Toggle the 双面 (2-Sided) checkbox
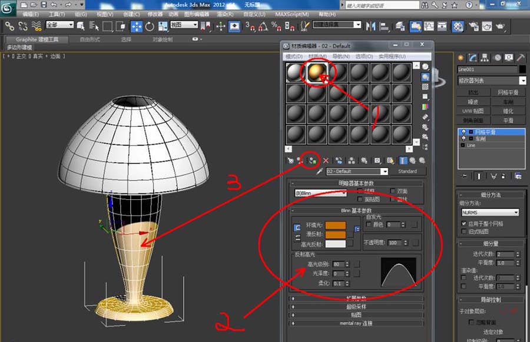This screenshot has width=530, height=342. click(x=392, y=191)
